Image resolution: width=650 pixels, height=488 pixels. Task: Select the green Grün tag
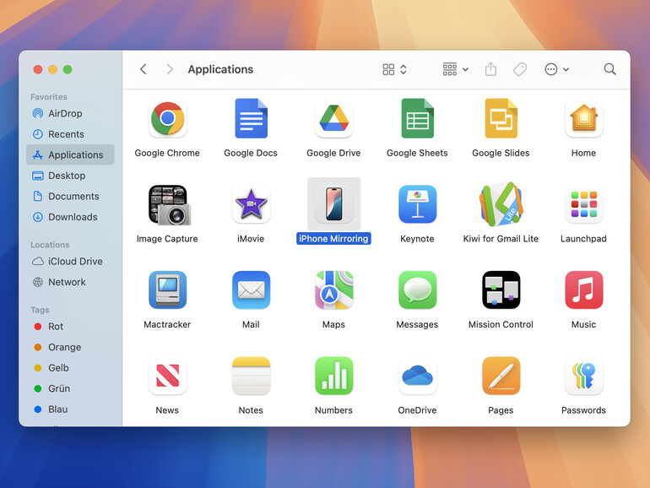58,388
